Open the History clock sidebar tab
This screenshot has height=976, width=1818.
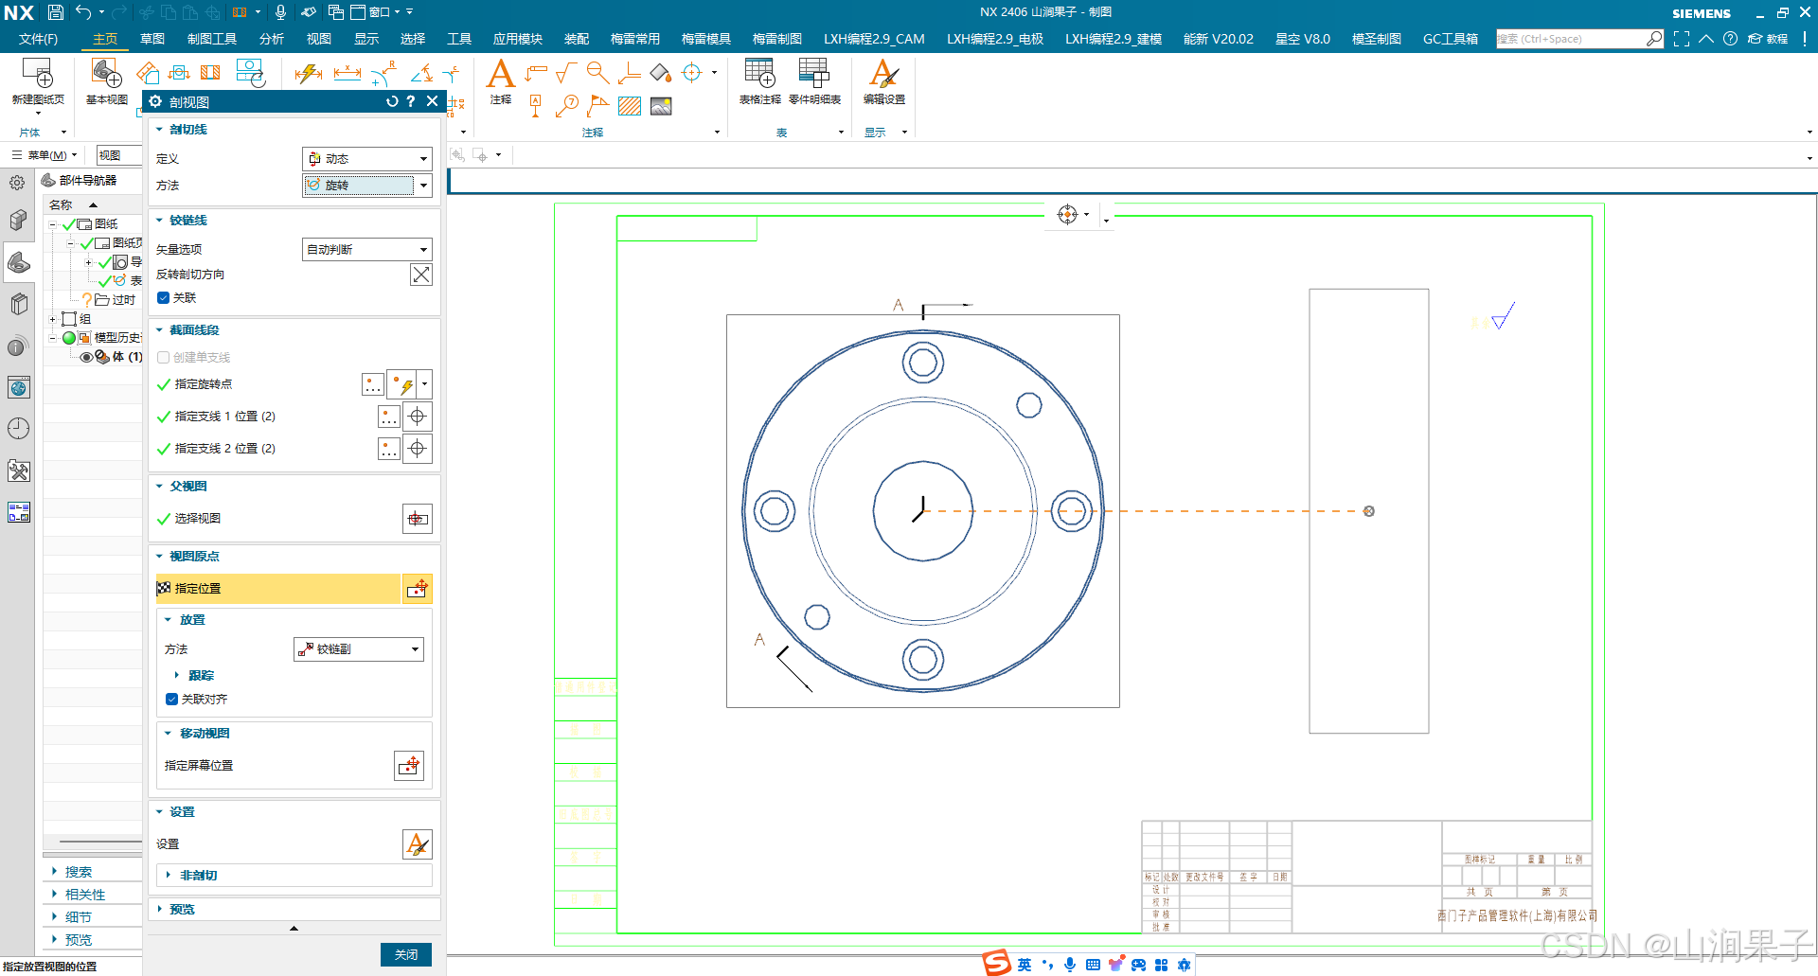(x=18, y=428)
